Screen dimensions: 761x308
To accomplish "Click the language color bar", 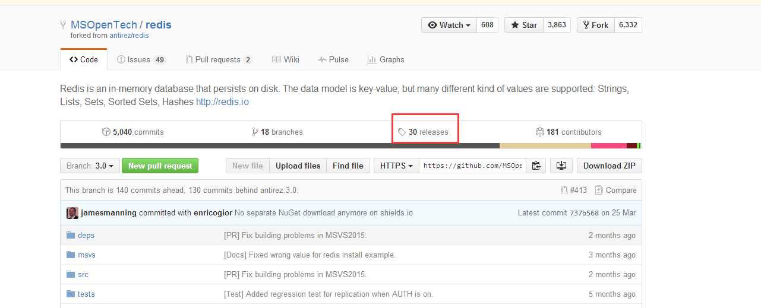I will coord(350,146).
